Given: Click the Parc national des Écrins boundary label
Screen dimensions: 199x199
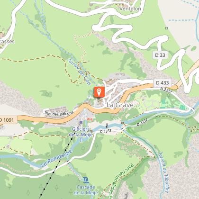Looking at the screenshot, I should (122, 181).
